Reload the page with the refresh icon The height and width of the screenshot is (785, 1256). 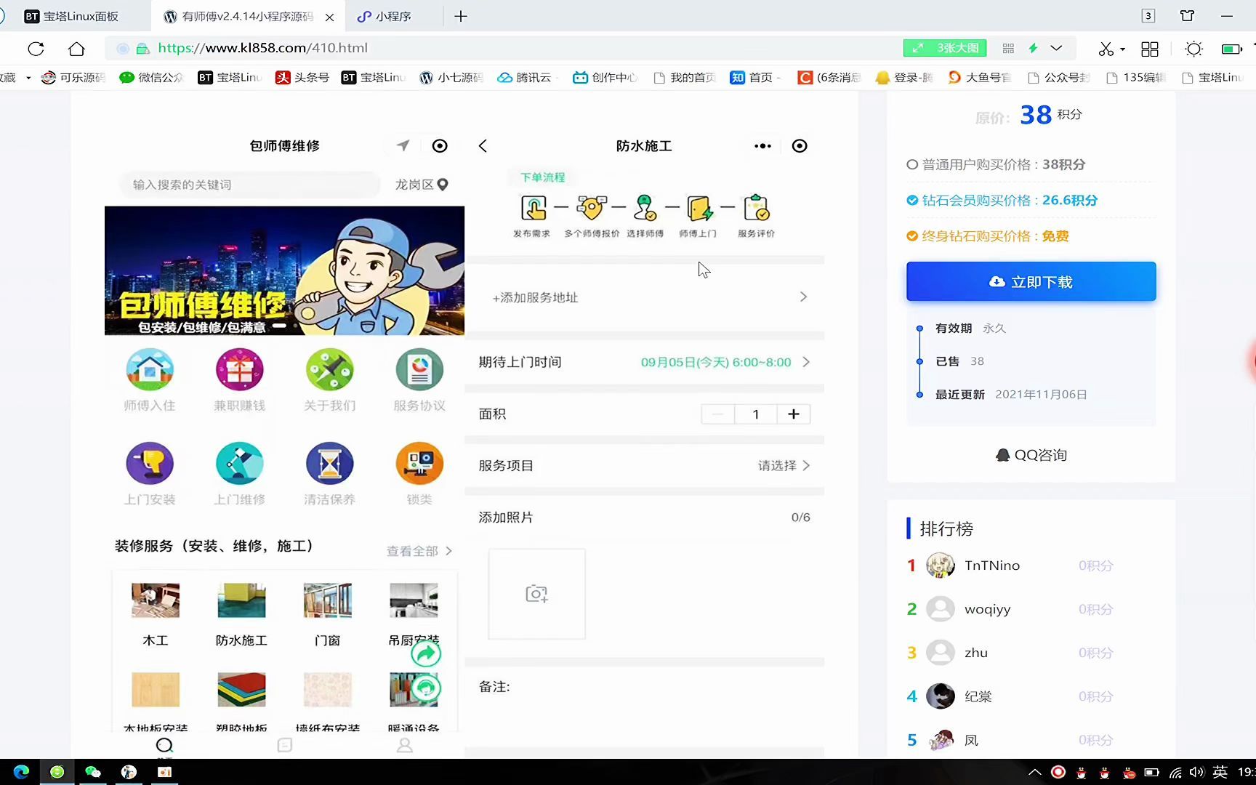(36, 49)
